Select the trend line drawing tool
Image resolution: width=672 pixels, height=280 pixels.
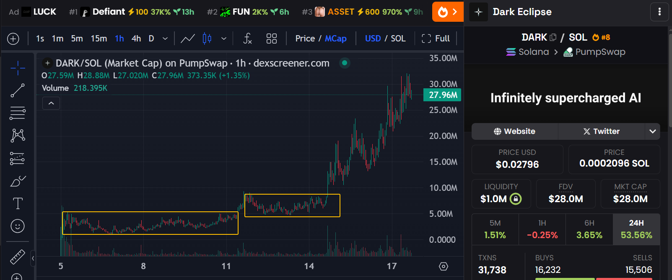pos(18,90)
